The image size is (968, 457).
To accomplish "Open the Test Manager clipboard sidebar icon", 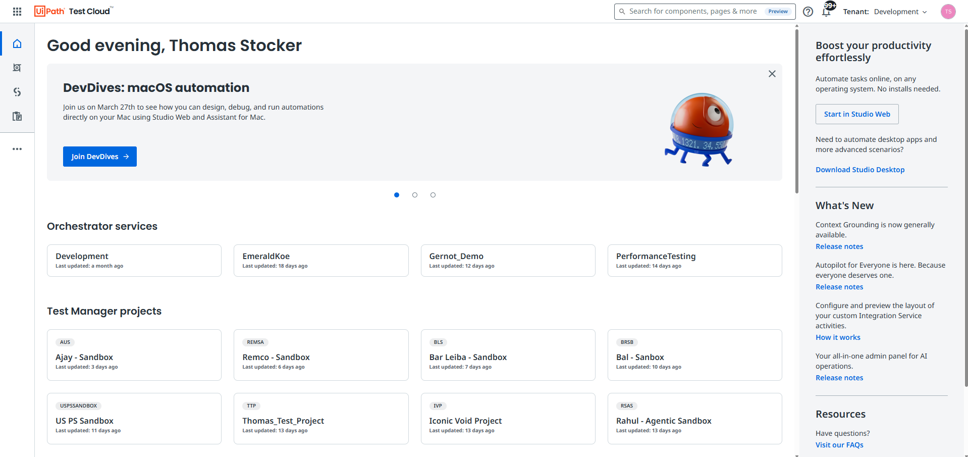I will (x=17, y=116).
